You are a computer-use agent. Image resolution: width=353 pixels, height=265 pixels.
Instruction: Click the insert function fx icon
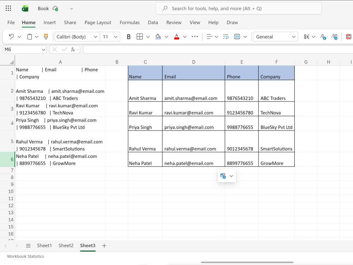(x=73, y=49)
